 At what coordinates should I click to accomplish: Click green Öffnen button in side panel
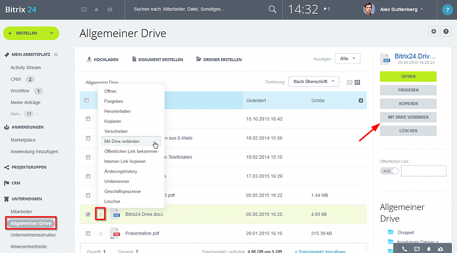point(408,77)
